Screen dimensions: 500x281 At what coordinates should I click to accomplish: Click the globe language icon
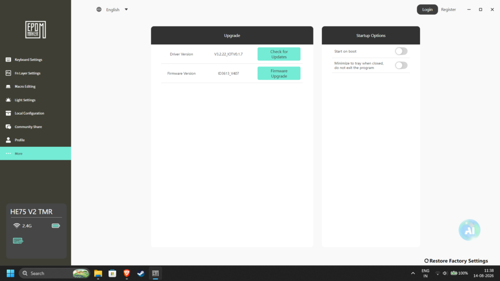[99, 10]
